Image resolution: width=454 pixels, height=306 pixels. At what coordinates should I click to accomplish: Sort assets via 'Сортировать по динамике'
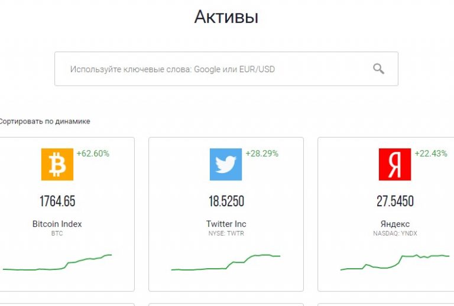[44, 122]
